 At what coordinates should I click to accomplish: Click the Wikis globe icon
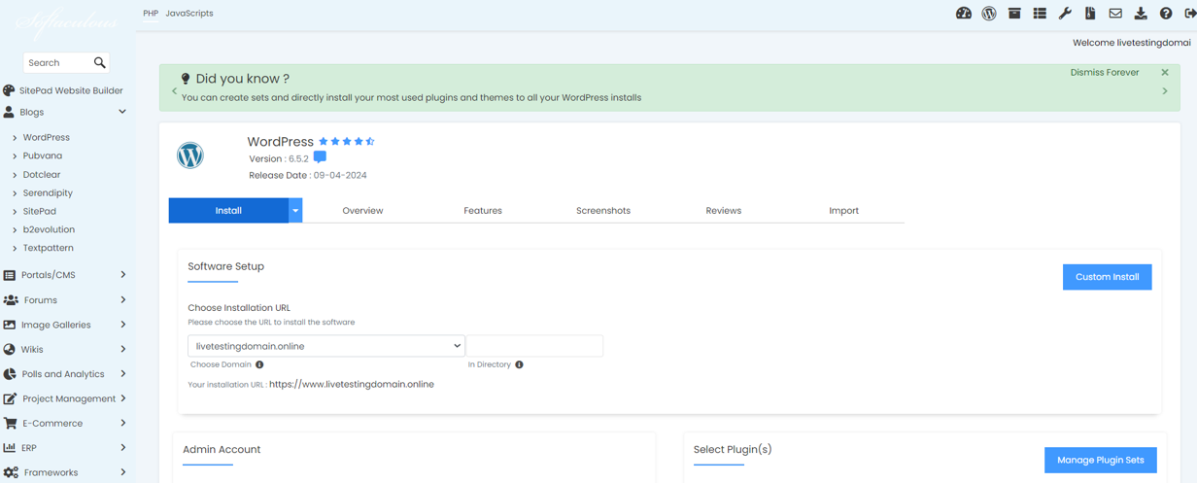pos(10,349)
